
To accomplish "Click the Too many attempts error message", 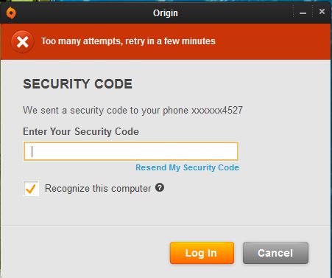I will (x=128, y=41).
